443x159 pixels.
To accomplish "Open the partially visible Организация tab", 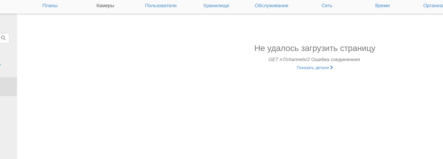I will (433, 6).
